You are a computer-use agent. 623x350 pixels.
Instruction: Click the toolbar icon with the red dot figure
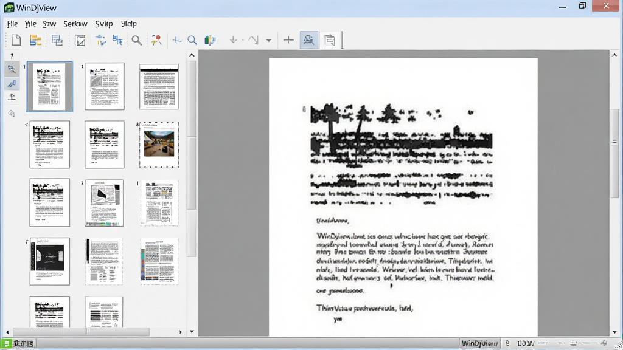coord(156,40)
